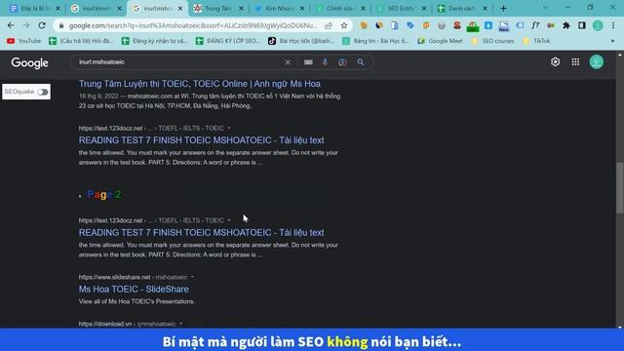
Task: Click the browser address bar URL
Action: [193, 25]
